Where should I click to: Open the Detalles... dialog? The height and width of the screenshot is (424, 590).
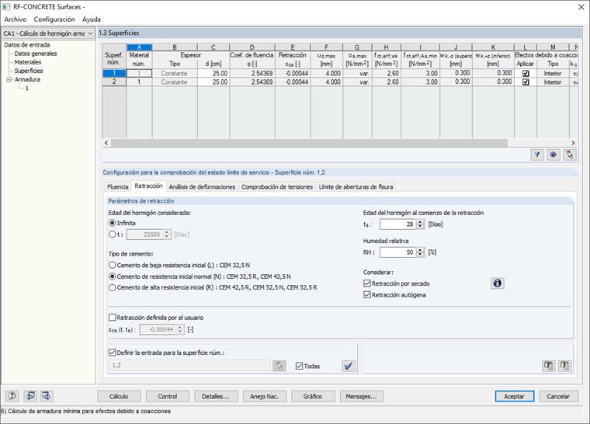point(216,396)
